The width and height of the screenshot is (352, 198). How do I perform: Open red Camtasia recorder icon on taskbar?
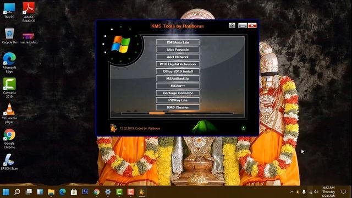point(131,192)
